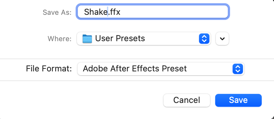
Task: Open the File Format dropdown menu
Action: 161,69
